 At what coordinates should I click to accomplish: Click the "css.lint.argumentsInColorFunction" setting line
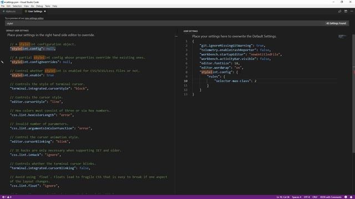(50, 128)
